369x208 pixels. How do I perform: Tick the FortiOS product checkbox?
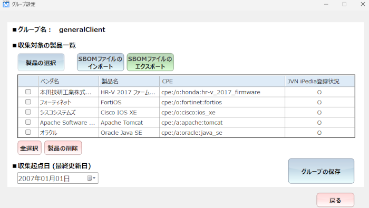pos(28,102)
